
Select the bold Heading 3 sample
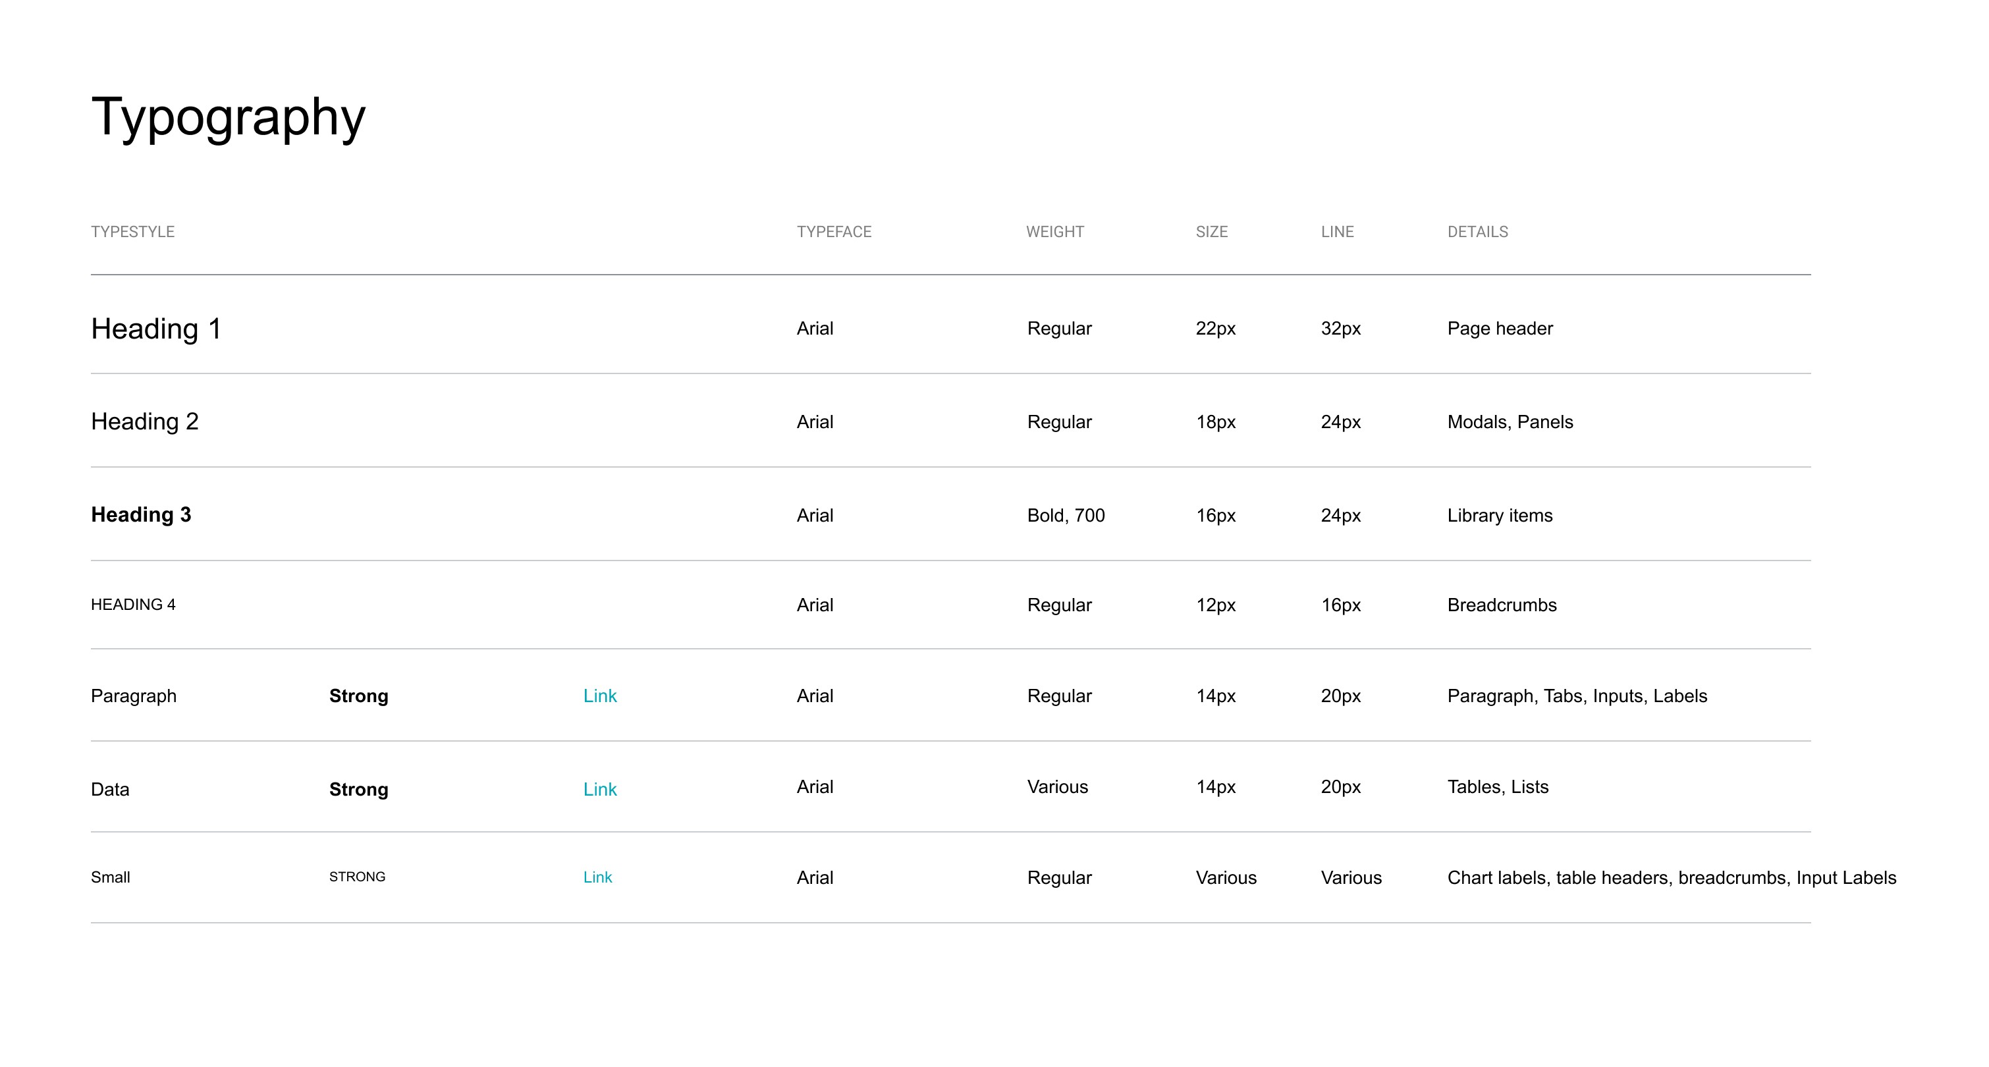pyautogui.click(x=140, y=515)
